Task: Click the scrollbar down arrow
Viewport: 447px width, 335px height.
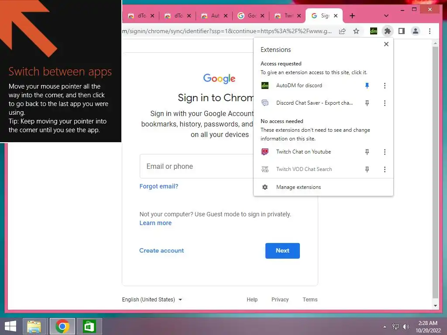Action: click(435, 306)
